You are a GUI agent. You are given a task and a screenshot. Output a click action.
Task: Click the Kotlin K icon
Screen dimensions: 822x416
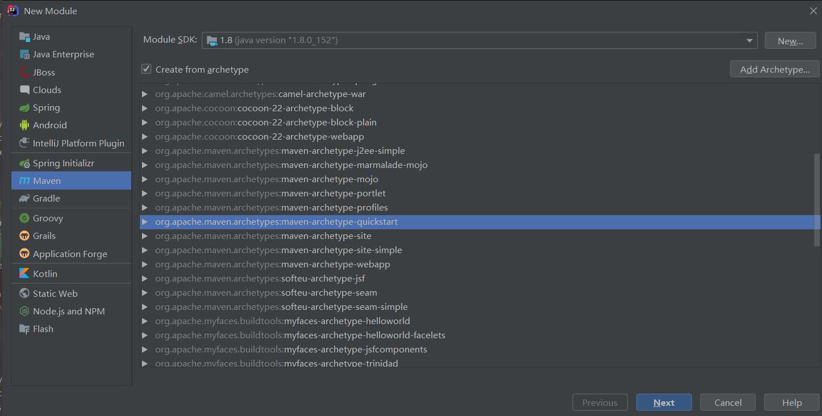(24, 274)
